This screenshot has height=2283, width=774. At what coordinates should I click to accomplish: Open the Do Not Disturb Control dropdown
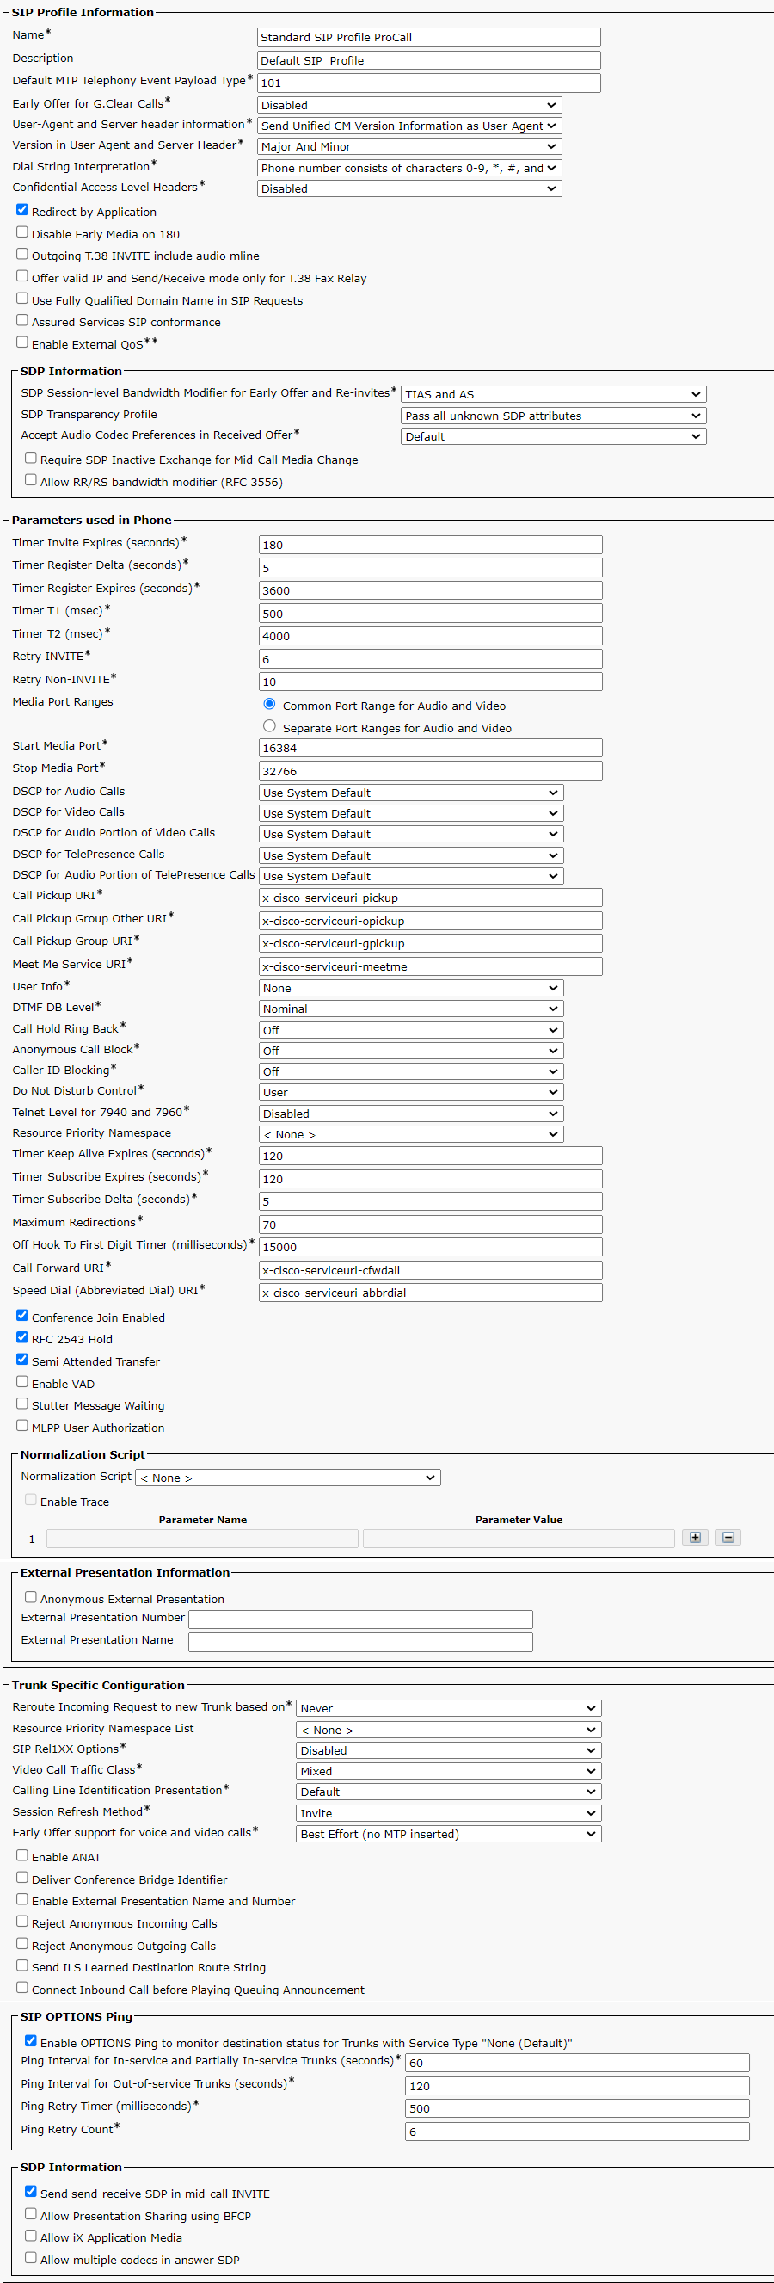click(x=411, y=1092)
